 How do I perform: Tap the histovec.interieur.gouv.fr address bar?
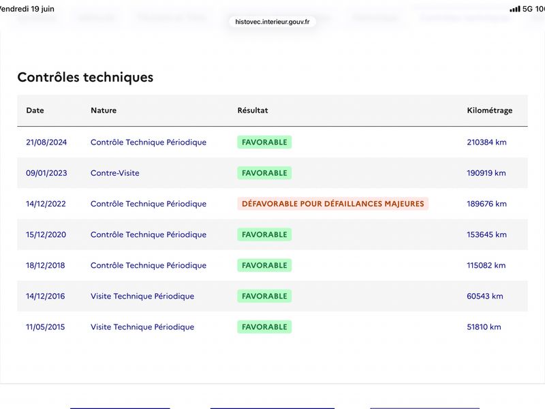pyautogui.click(x=272, y=22)
